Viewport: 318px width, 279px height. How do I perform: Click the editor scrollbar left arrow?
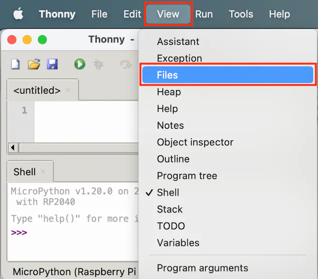13,148
